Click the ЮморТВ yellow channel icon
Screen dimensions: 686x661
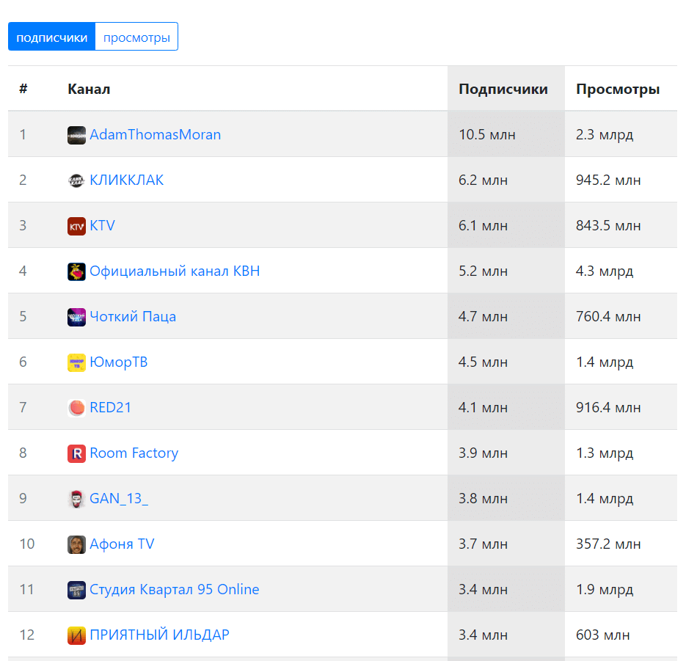pos(76,362)
